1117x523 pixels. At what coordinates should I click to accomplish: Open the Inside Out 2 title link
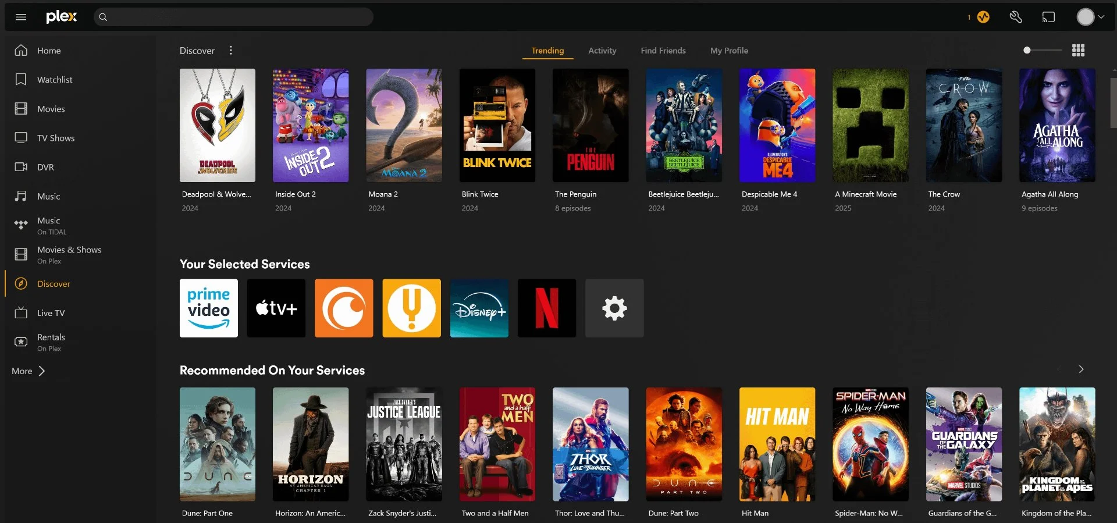[296, 194]
